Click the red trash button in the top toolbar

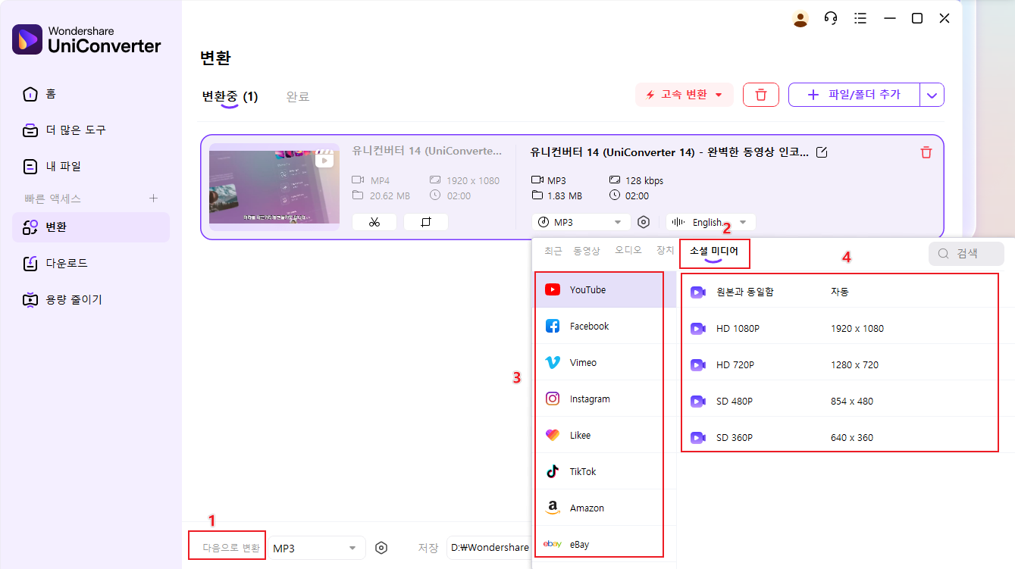click(x=761, y=95)
